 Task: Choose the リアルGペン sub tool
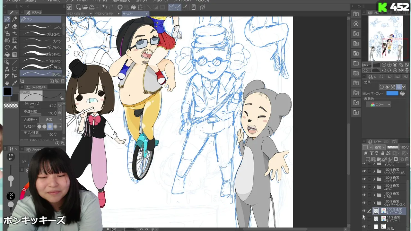(x=41, y=34)
